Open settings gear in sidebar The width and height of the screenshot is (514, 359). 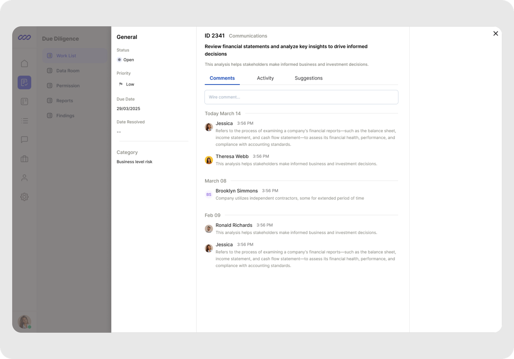coord(24,197)
